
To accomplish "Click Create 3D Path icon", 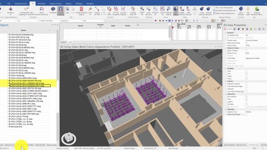I will [x=97, y=9].
